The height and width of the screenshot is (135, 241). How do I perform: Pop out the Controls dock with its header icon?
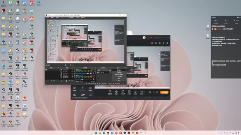pos(126,68)
